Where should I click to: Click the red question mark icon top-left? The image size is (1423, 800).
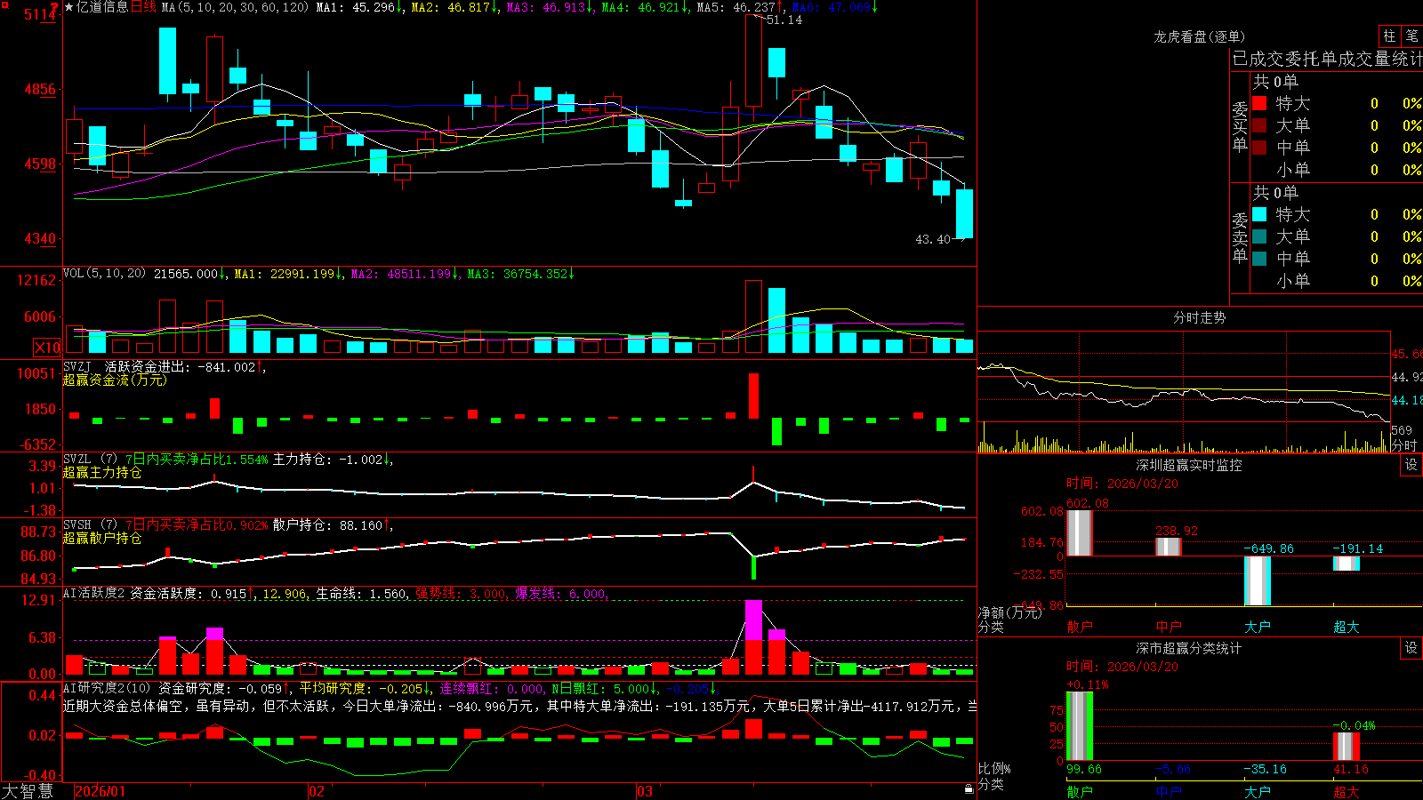(x=55, y=8)
